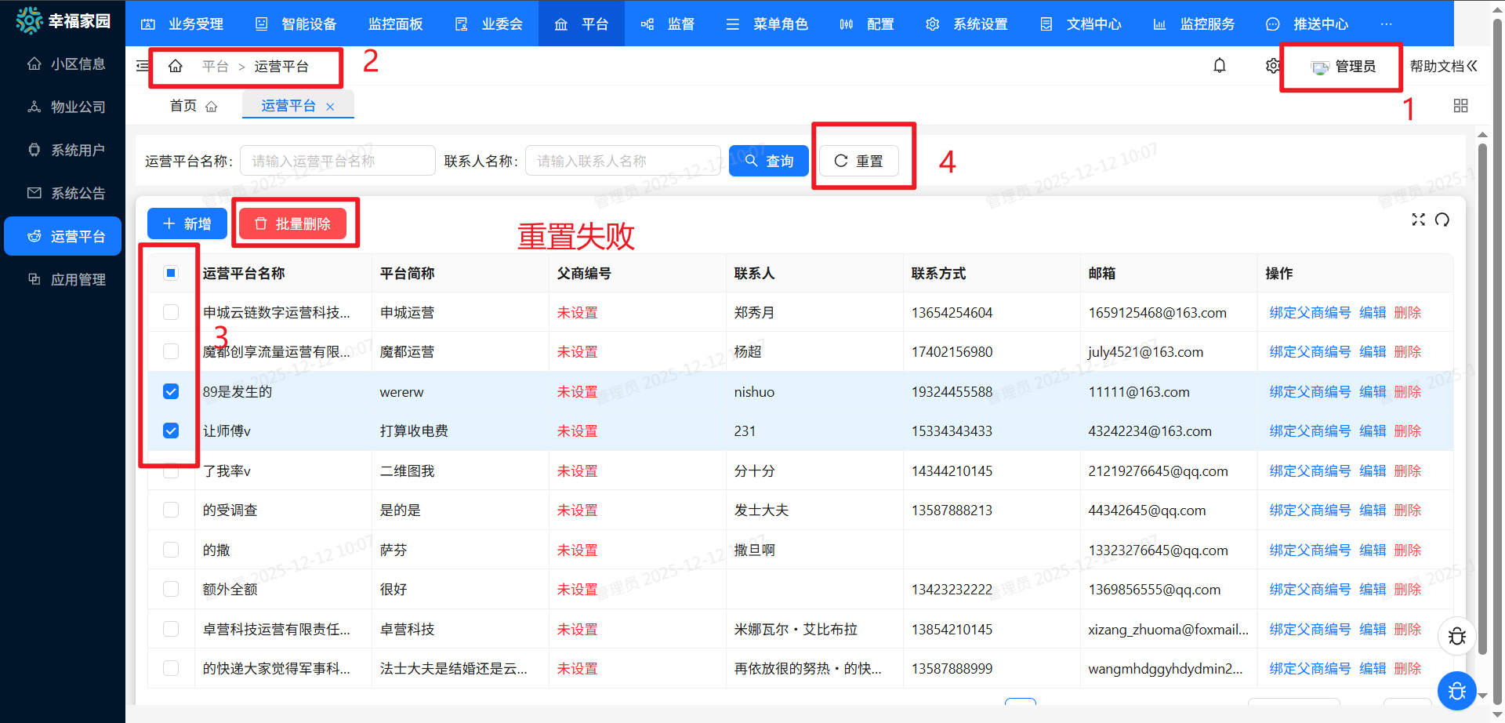The width and height of the screenshot is (1505, 723).
Task: Open the 配置 top menu
Action: [x=867, y=24]
